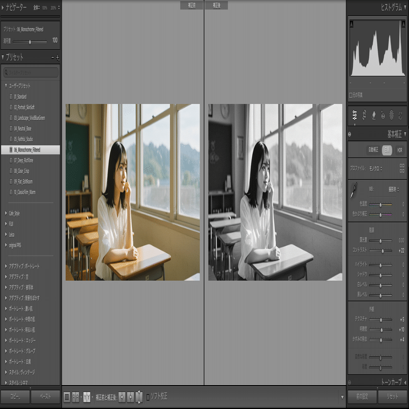The height and width of the screenshot is (409, 409).
Task: Open the toolbar options arrow at right
Action: point(342,397)
